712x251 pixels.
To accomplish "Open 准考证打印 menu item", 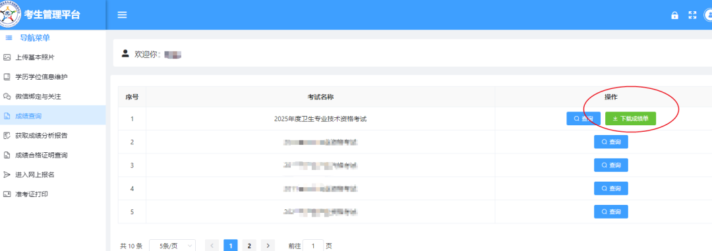I will click(53, 194).
